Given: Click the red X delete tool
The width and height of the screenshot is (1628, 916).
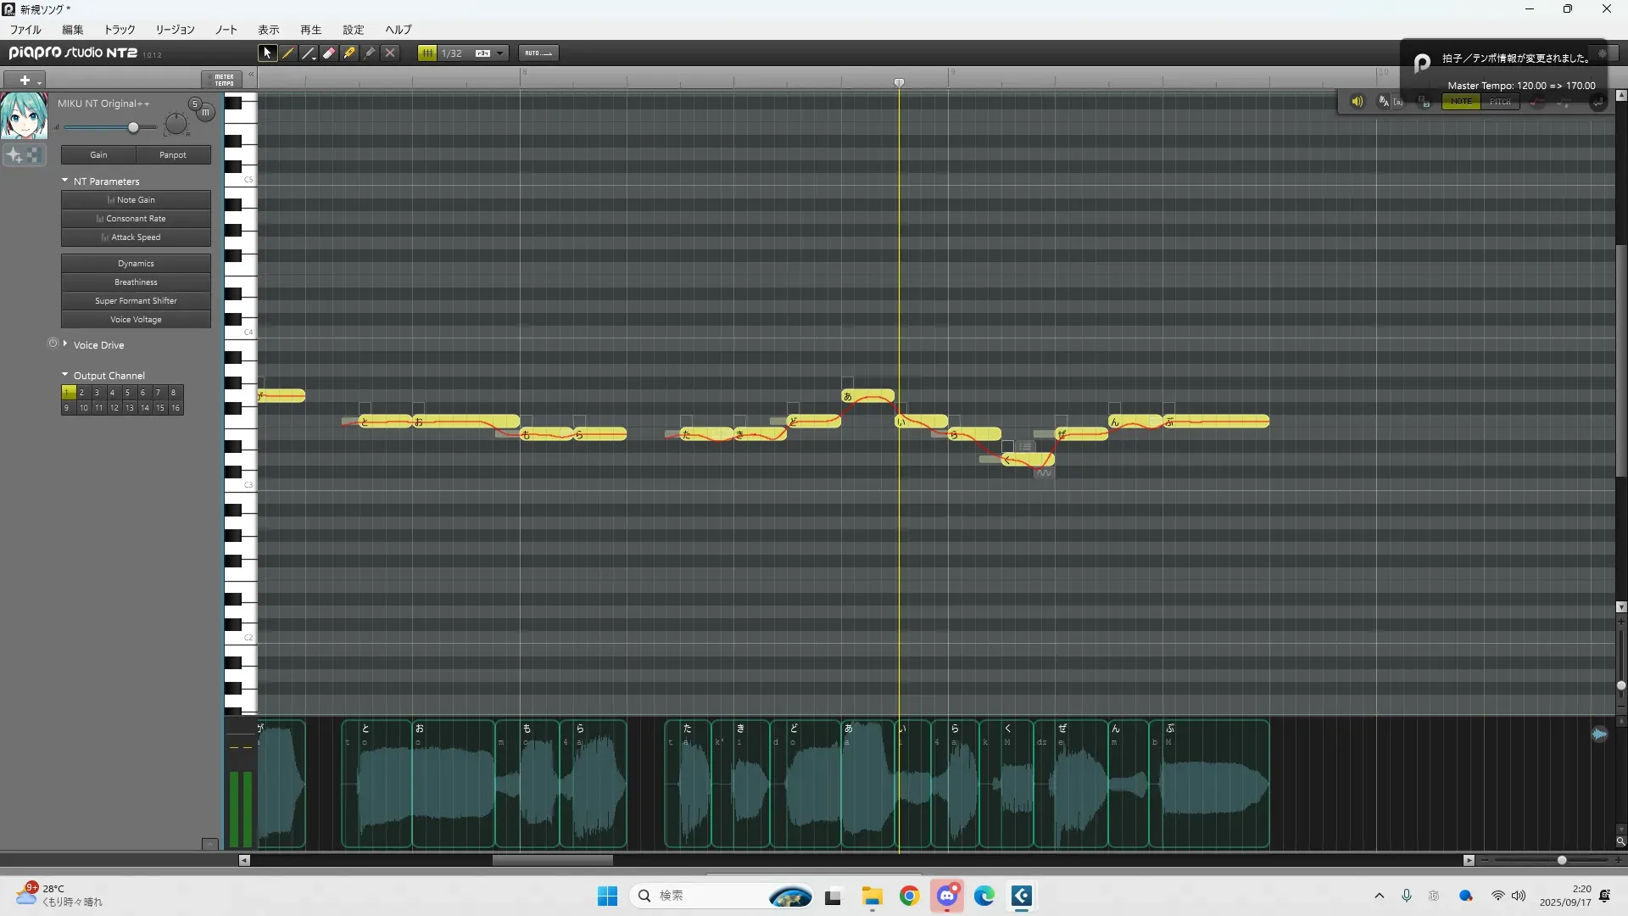Looking at the screenshot, I should (x=390, y=53).
